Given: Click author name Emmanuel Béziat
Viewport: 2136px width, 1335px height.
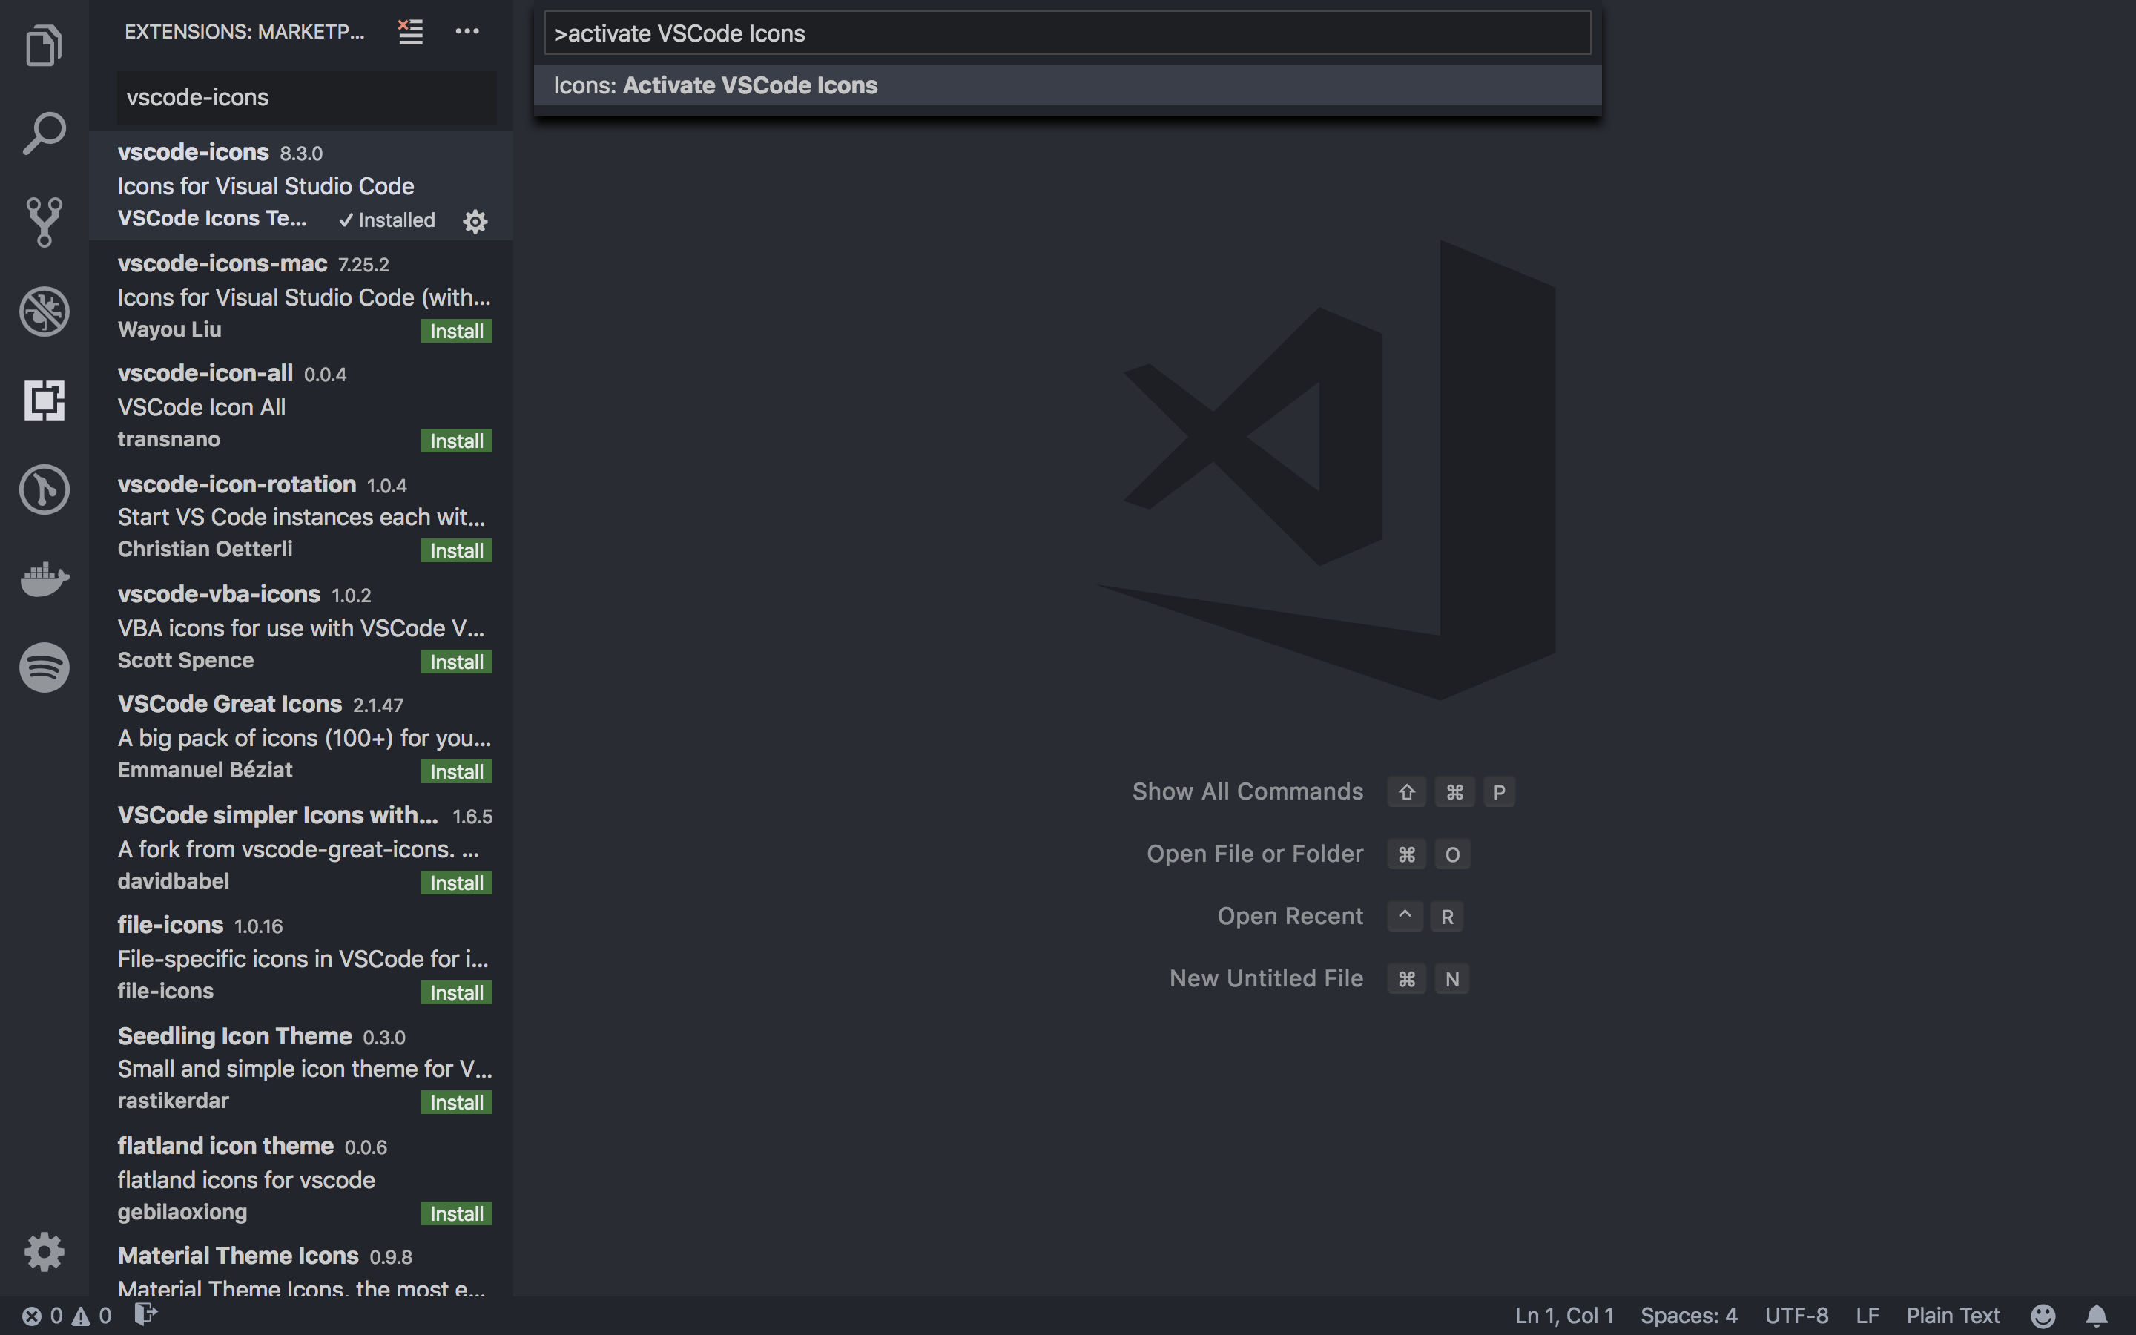Looking at the screenshot, I should click(205, 770).
